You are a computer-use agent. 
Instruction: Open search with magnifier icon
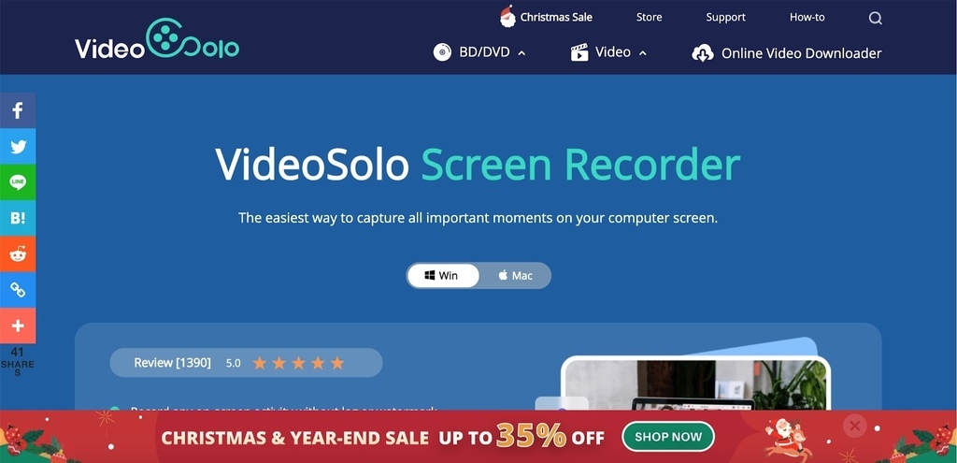coord(875,19)
